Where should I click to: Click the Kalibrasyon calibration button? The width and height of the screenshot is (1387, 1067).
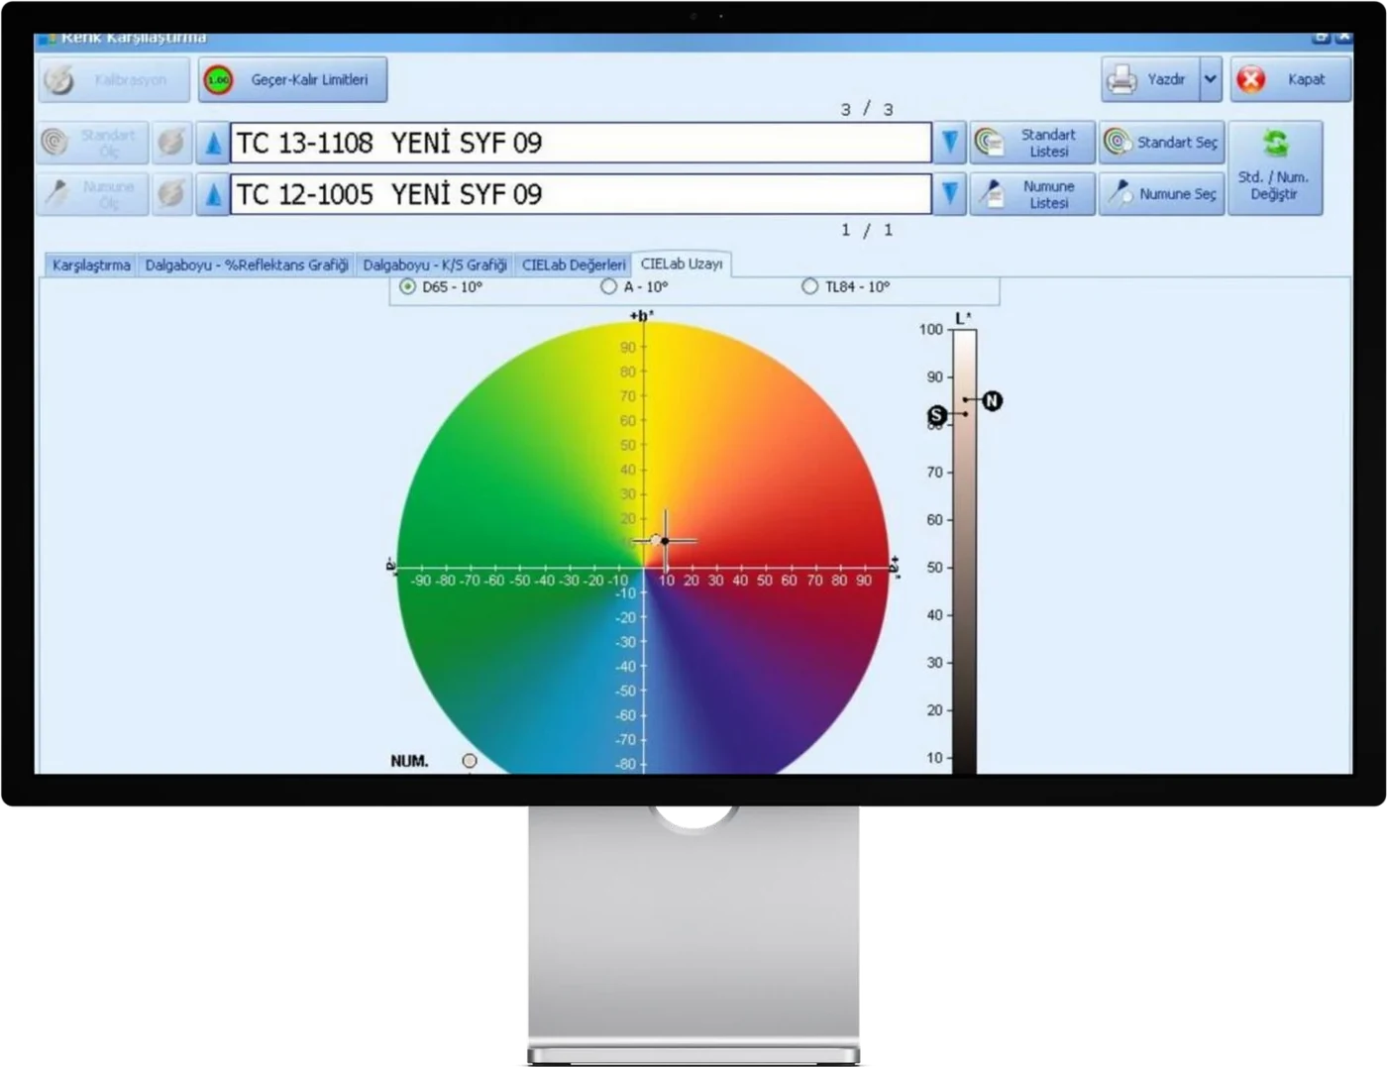tap(114, 79)
